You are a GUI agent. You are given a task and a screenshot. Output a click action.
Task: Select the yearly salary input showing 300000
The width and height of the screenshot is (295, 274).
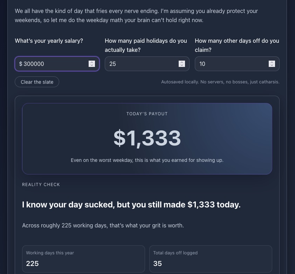(x=53, y=64)
